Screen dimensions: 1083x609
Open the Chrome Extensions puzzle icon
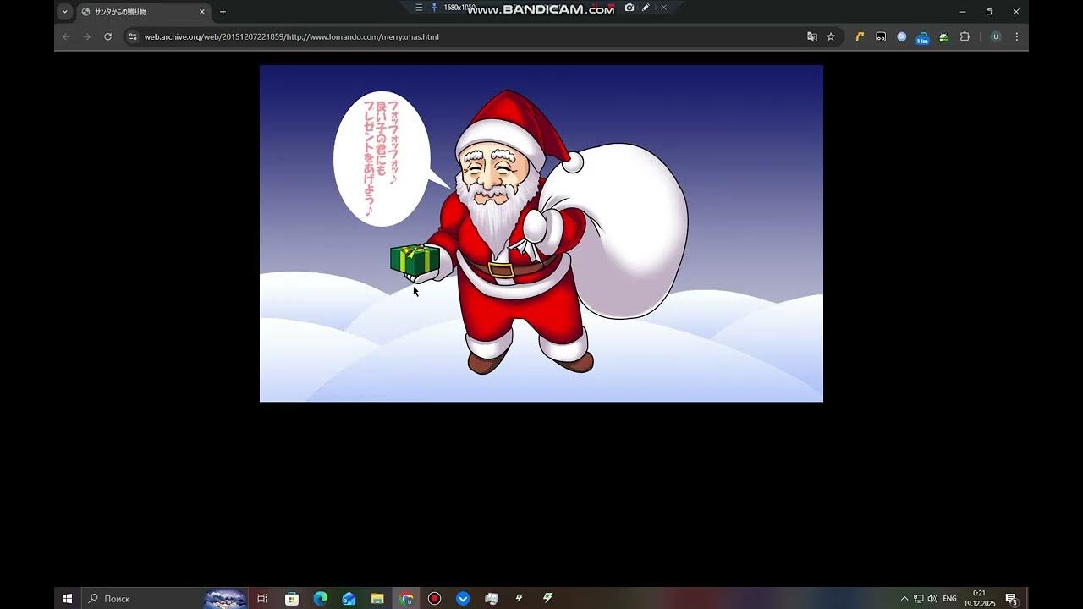pos(965,36)
